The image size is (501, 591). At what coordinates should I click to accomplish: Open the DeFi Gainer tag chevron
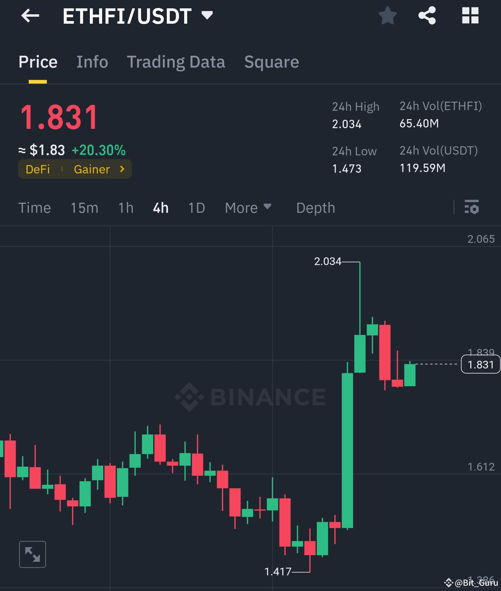coord(122,169)
